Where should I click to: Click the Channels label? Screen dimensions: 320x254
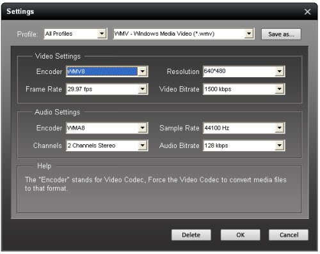[x=47, y=146]
